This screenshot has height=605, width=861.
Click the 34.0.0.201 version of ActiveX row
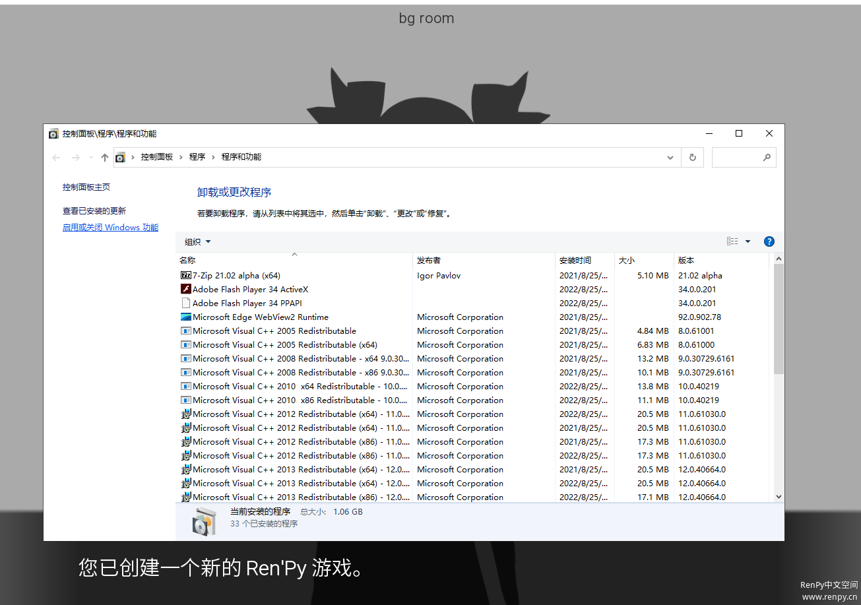coord(697,289)
